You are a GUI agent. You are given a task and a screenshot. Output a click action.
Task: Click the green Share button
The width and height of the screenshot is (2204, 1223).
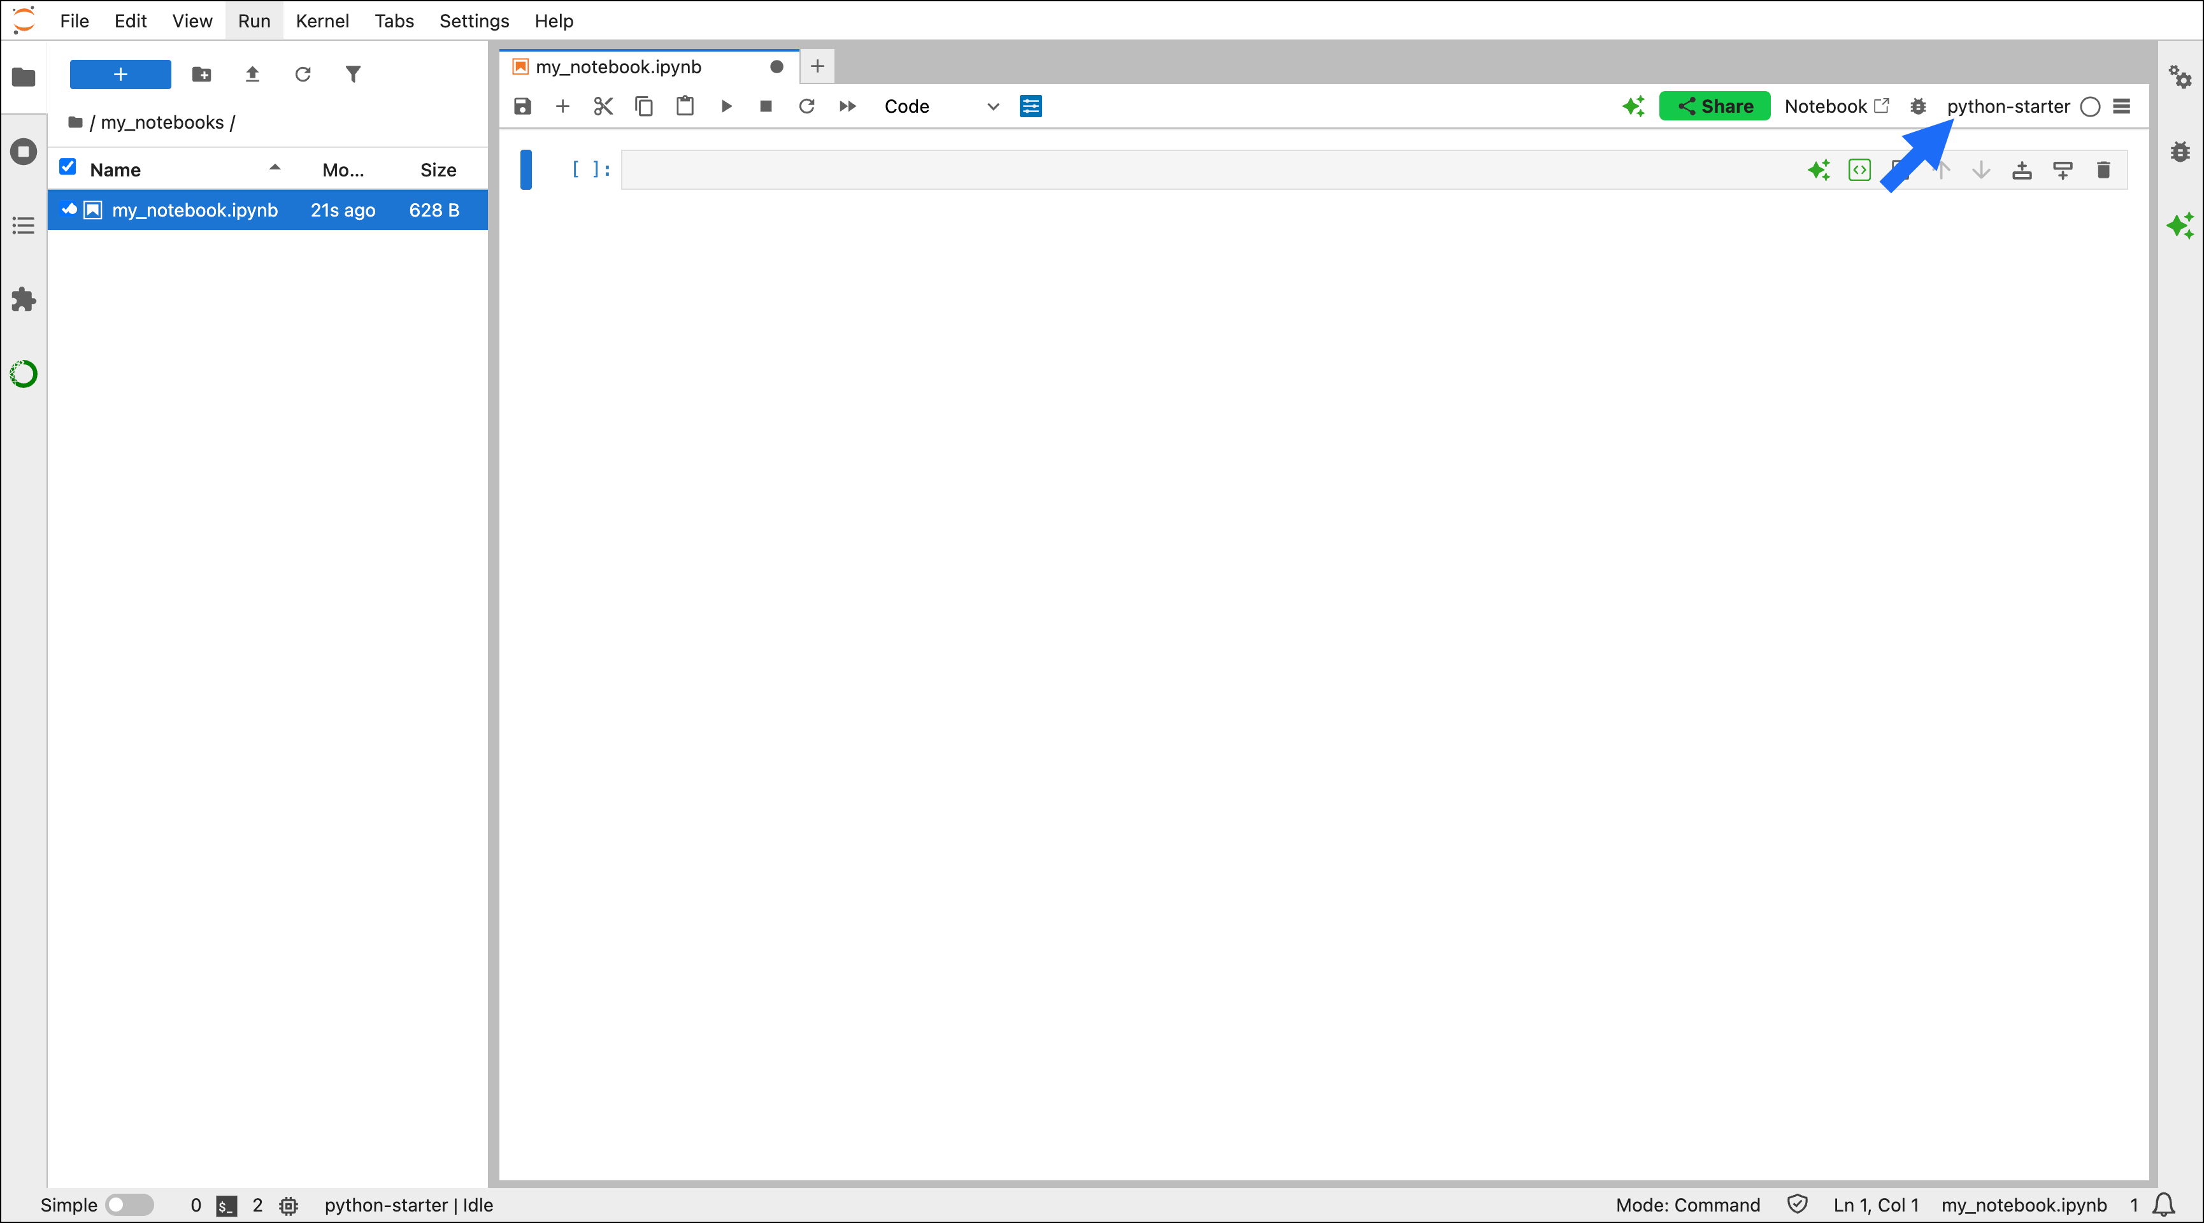[1714, 106]
